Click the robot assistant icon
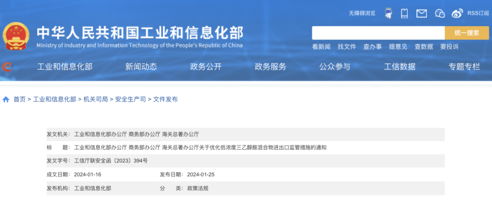This screenshot has height=201, width=492. 388,13
